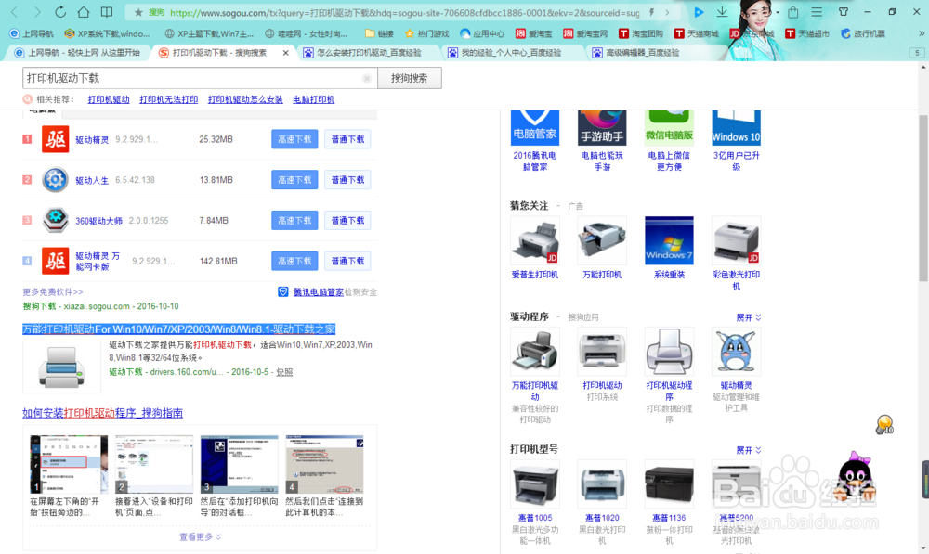929x554 pixels.
Task: Click 普通下载 for 驱动人生
Action: 347,180
